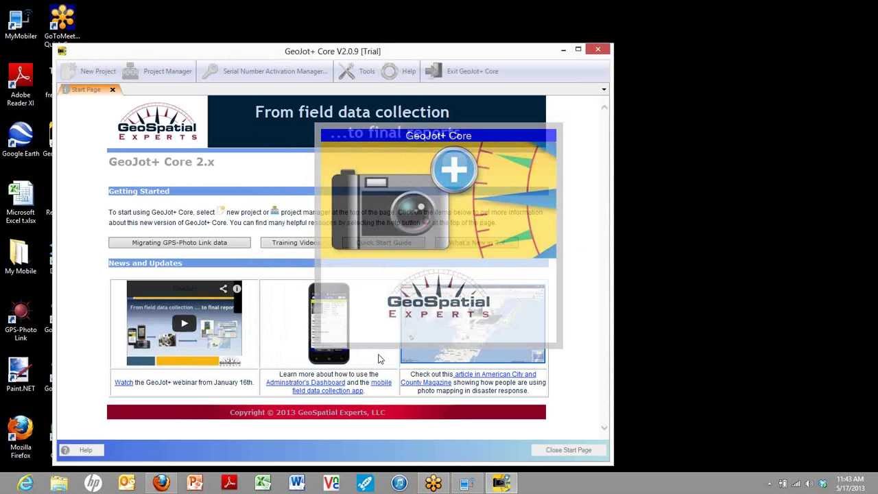This screenshot has height=494, width=878.
Task: Open the Tools menu with wrench icon
Action: click(357, 71)
